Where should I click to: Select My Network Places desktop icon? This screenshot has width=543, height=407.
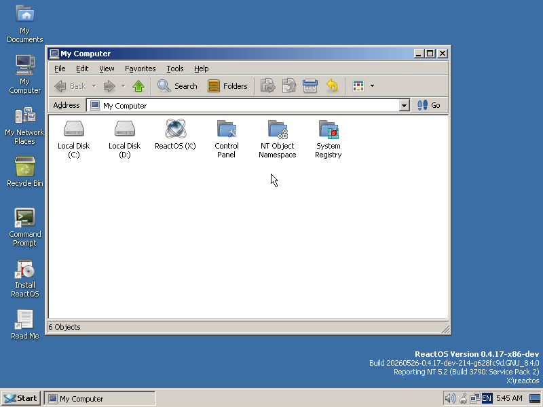click(x=24, y=126)
